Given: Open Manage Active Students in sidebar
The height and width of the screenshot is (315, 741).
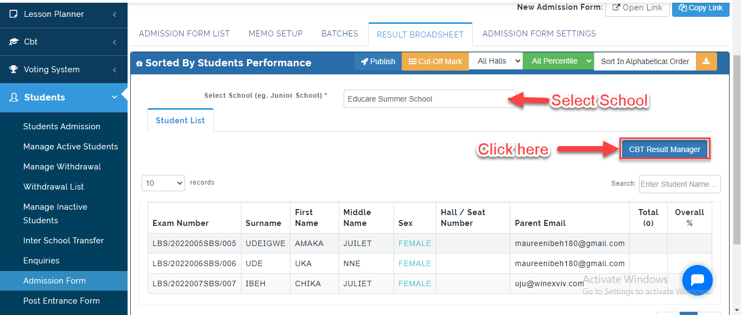Looking at the screenshot, I should pyautogui.click(x=71, y=147).
